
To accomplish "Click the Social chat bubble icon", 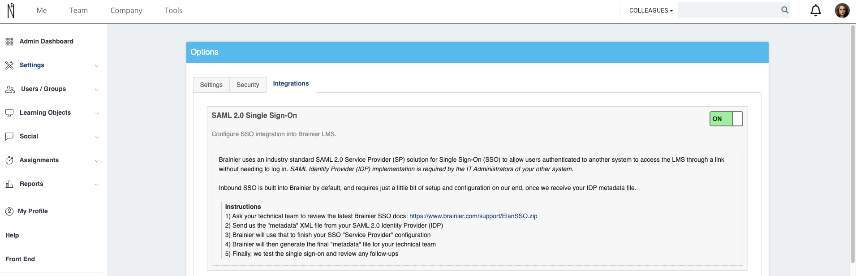I will (x=9, y=137).
